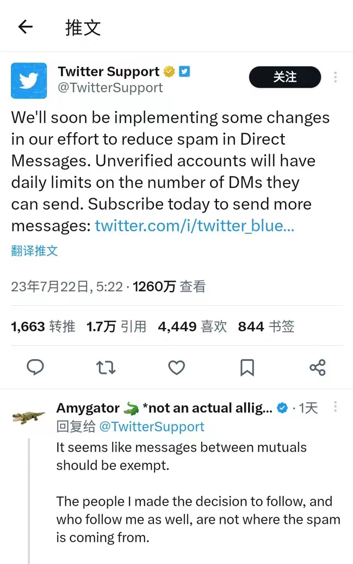Like the tweet with heart icon
353x564 pixels.
177,368
